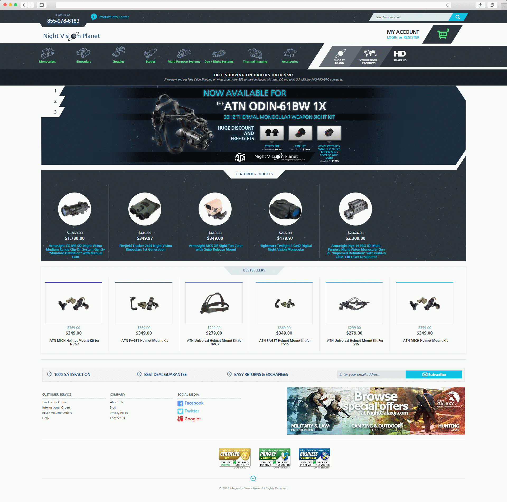This screenshot has width=507, height=502.
Task: Click the REGISTER link
Action: [411, 37]
